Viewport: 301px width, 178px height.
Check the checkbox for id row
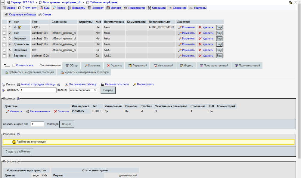4,27
